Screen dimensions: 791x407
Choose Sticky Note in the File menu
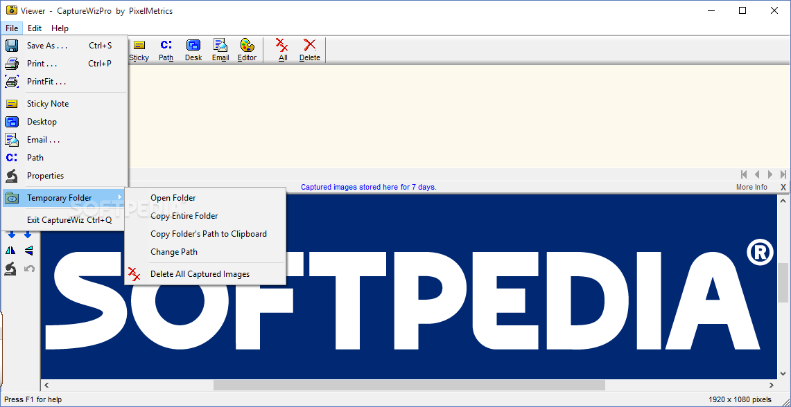point(64,104)
